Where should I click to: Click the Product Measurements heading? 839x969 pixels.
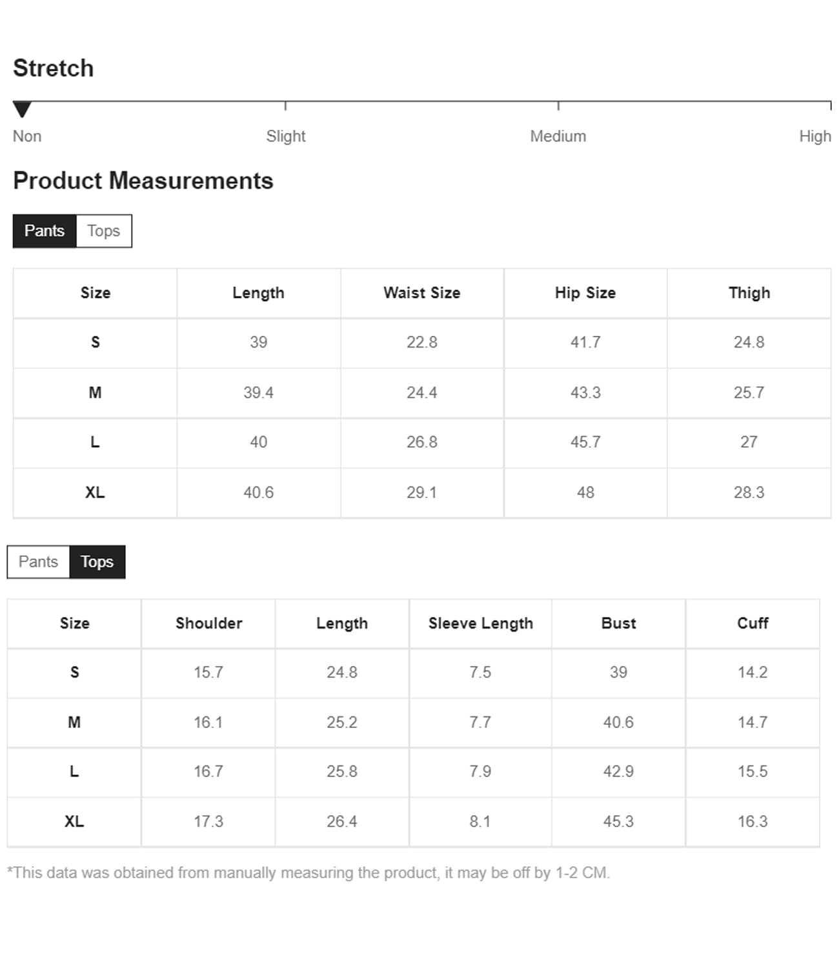pos(143,181)
